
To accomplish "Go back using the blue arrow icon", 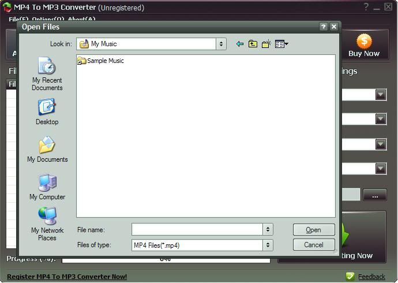I will click(x=240, y=44).
